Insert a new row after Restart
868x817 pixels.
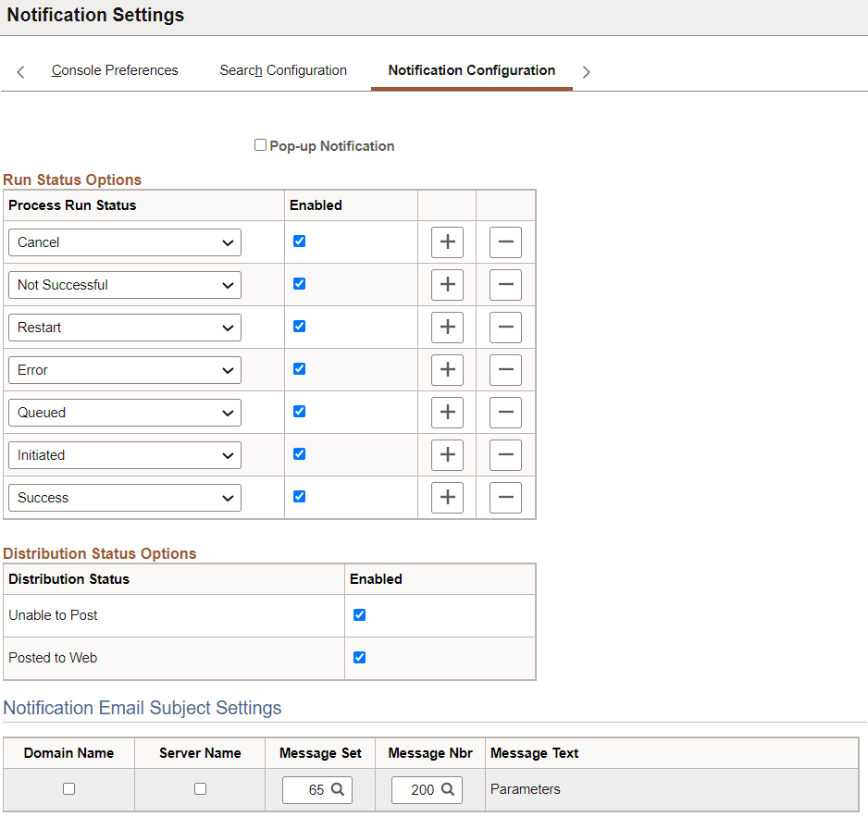[447, 327]
